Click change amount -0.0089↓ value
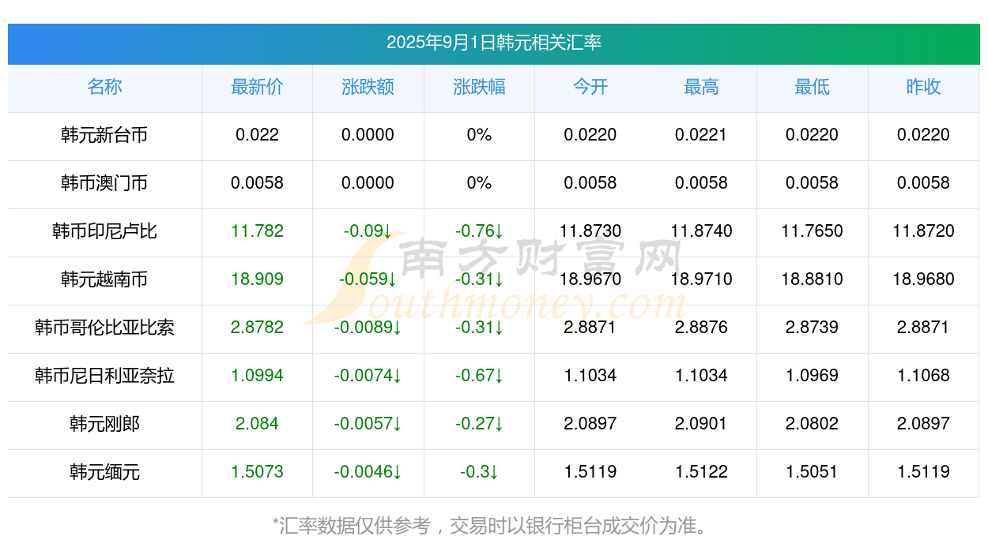Screen dimensions: 988x551 368,328
